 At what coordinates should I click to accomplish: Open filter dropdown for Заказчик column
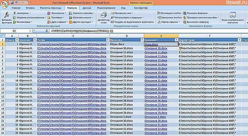[35, 40]
